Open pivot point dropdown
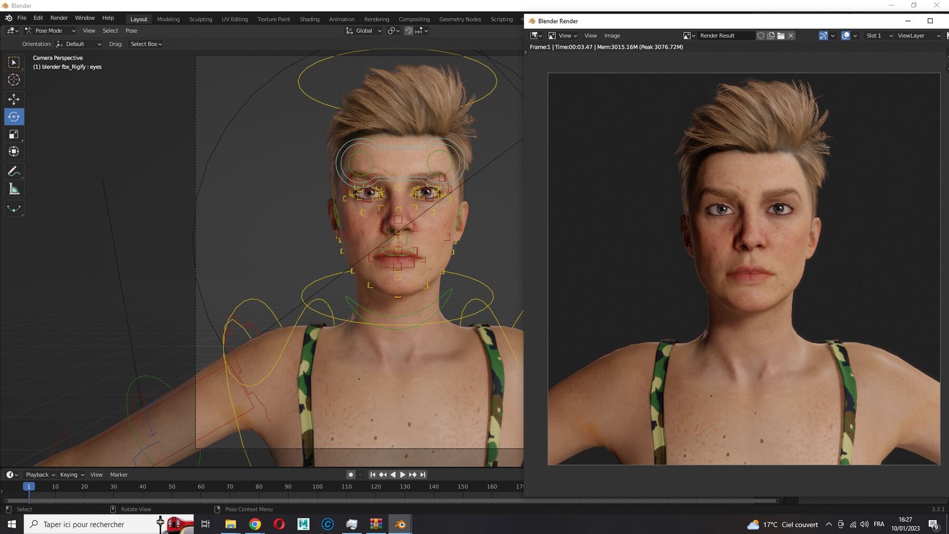Image resolution: width=949 pixels, height=534 pixels. [393, 31]
